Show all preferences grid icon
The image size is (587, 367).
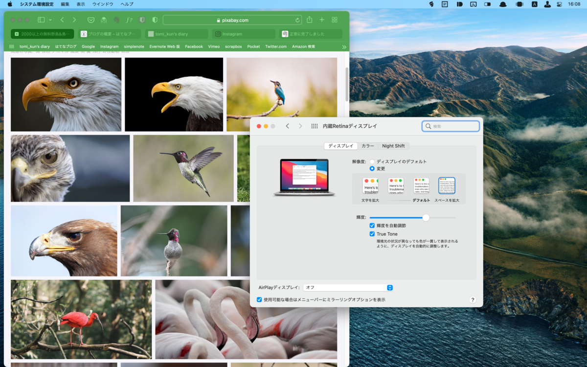[x=315, y=126]
